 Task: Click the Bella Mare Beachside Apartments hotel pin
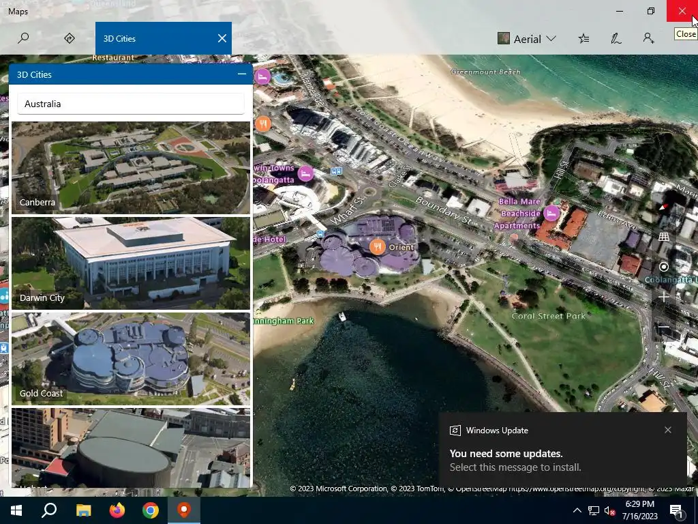click(x=551, y=213)
